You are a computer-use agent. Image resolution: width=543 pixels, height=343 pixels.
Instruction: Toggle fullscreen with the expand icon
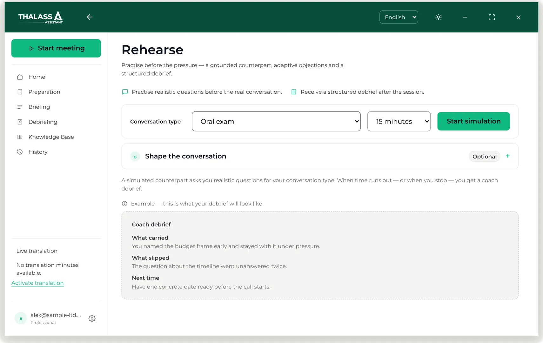(492, 17)
